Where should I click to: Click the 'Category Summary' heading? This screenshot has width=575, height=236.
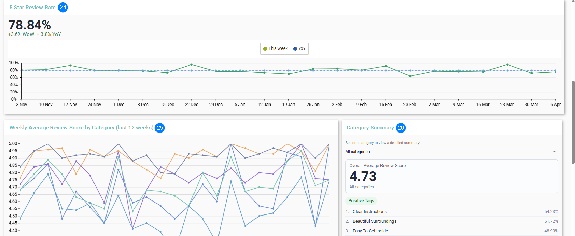370,128
